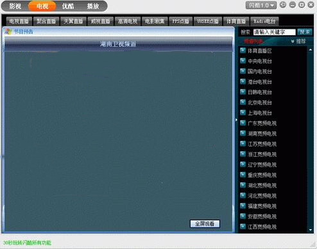The height and width of the screenshot is (249, 317).
Task: Open the 聚合直播 sub-tab
Action: [x=46, y=21]
